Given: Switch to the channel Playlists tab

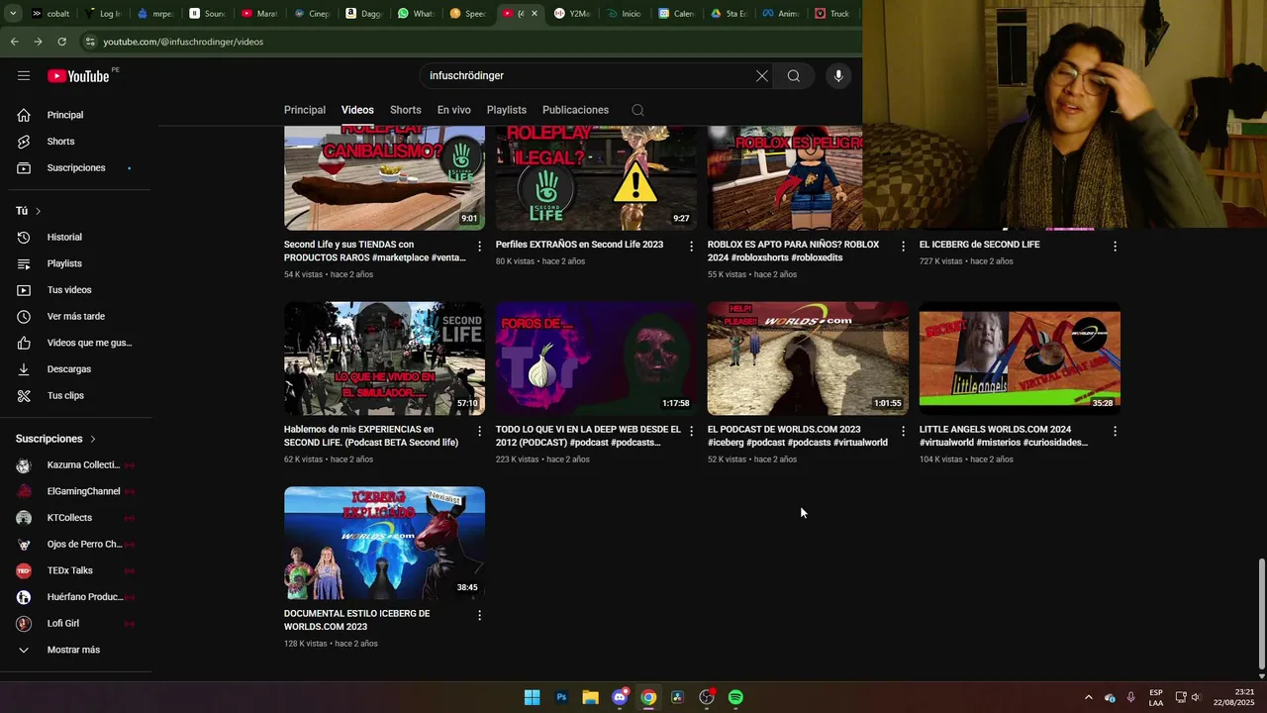Looking at the screenshot, I should [507, 110].
